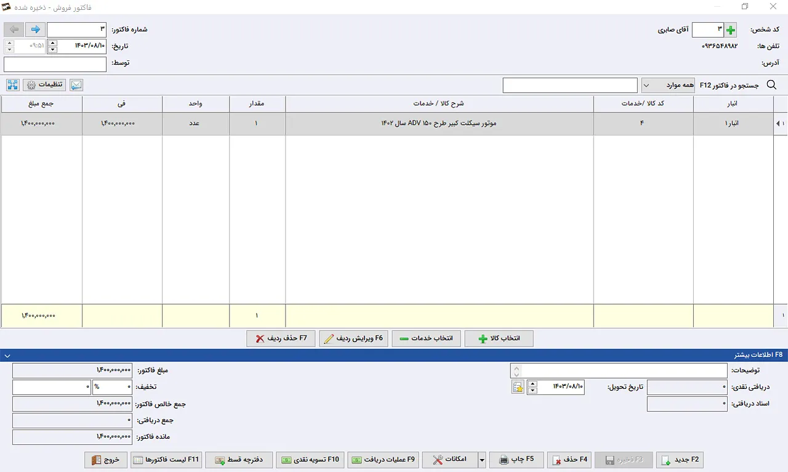Viewport: 788px width, 472px height.
Task: Collapse the F8 اطلاعات بیشتر panel
Action: (6, 355)
